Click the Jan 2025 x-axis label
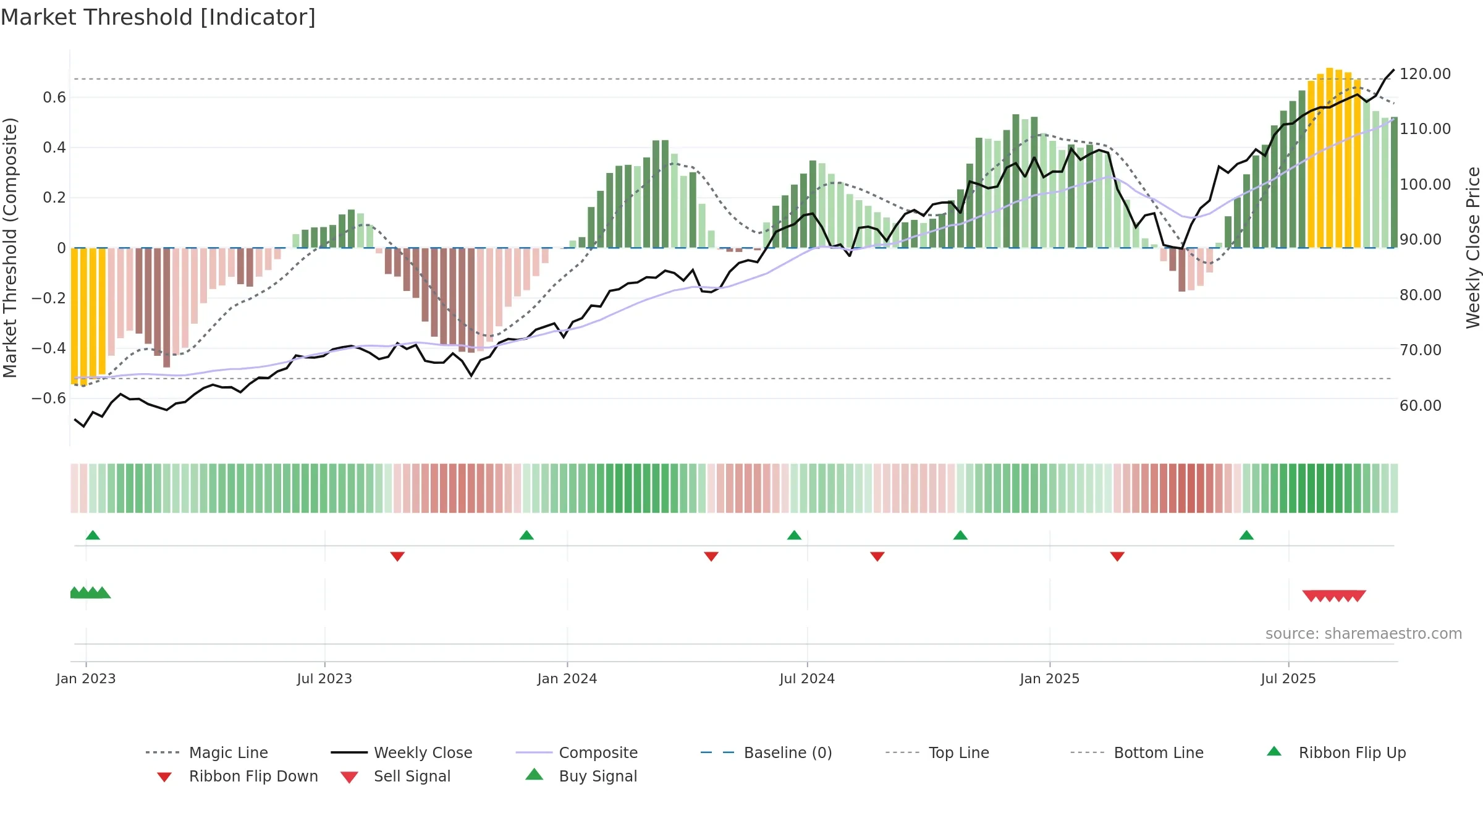 [x=1050, y=678]
